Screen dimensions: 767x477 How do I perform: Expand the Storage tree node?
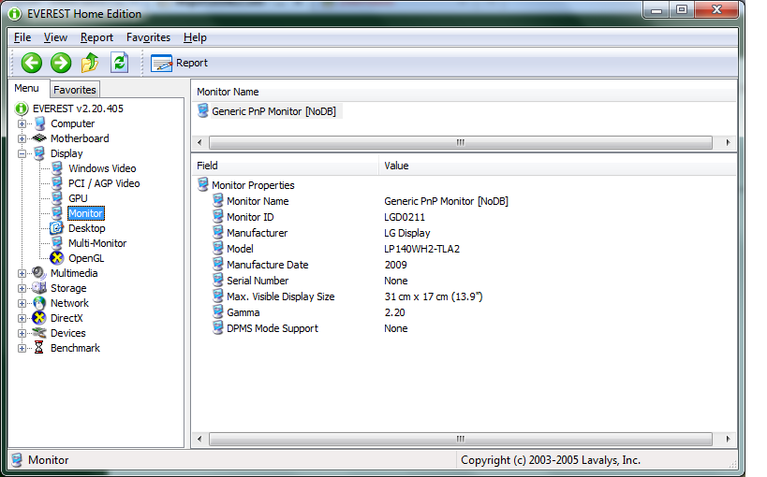[22, 288]
